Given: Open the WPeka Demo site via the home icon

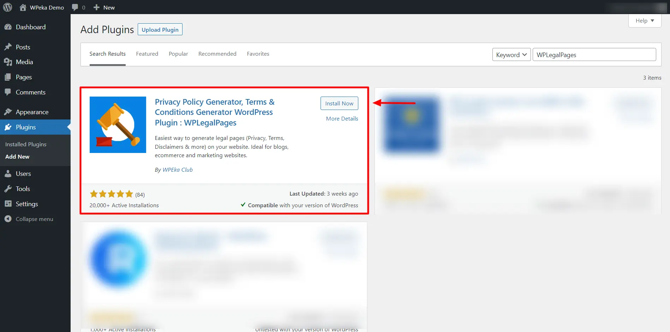Looking at the screenshot, I should click(x=23, y=7).
